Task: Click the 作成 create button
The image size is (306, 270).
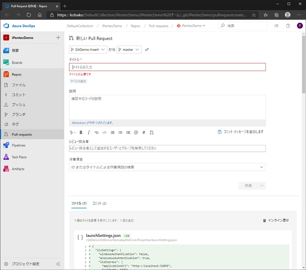Action: [248, 186]
